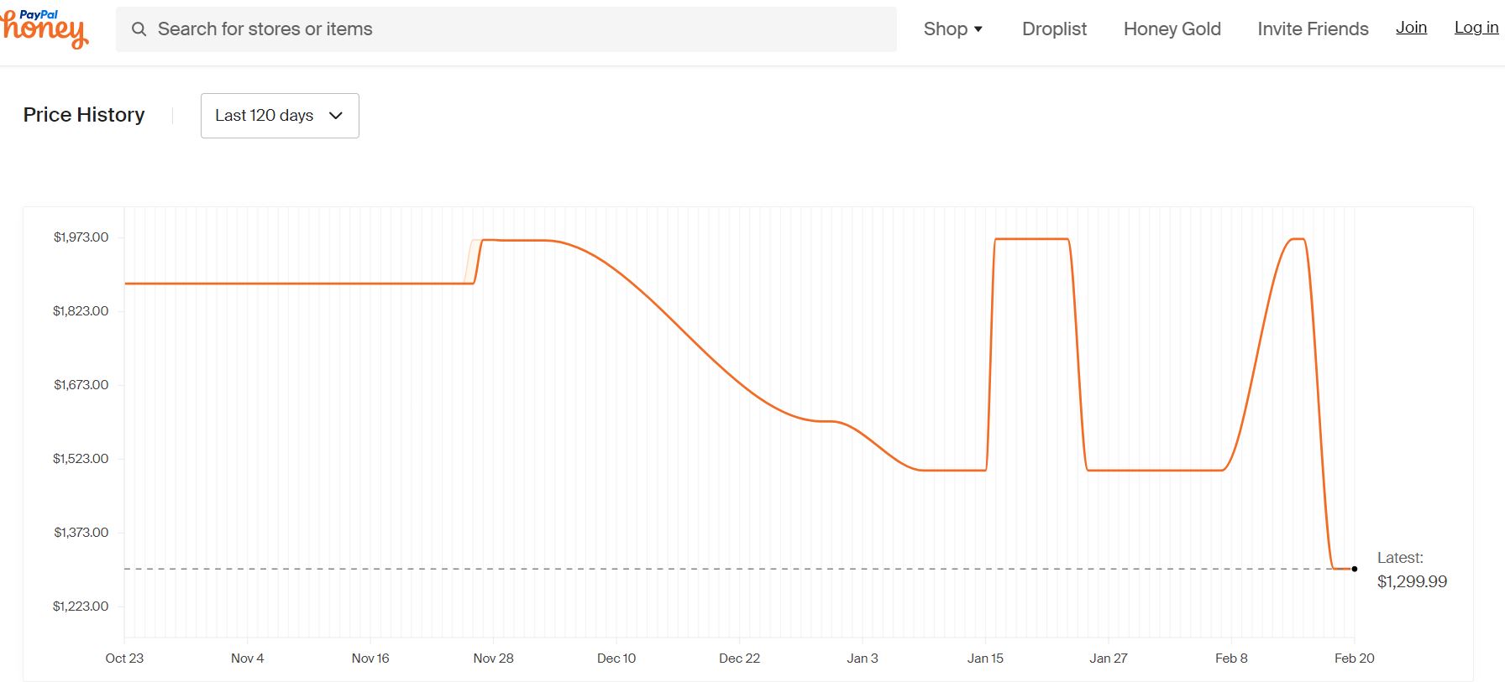Viewport: 1505px width, 682px height.
Task: Click the $1,973.00 y-axis label
Action: (81, 237)
